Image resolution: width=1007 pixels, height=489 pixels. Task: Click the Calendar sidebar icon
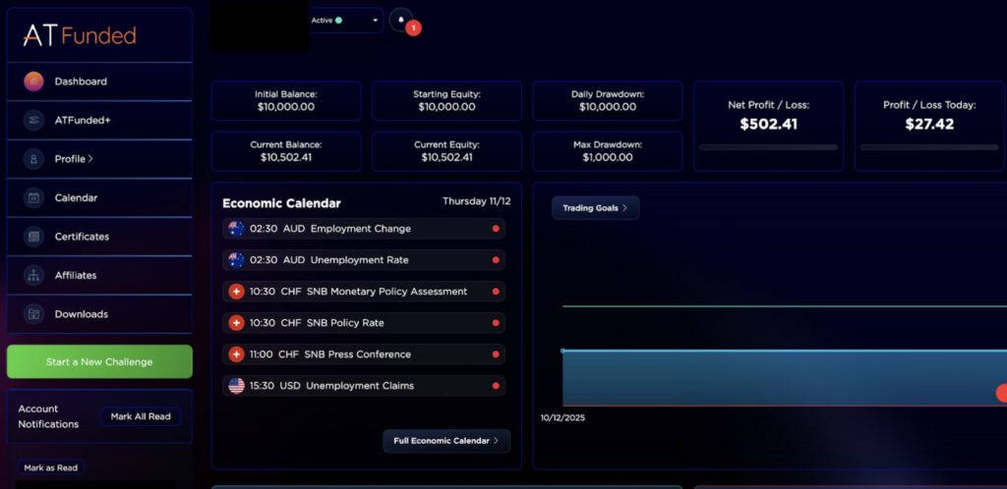[33, 198]
